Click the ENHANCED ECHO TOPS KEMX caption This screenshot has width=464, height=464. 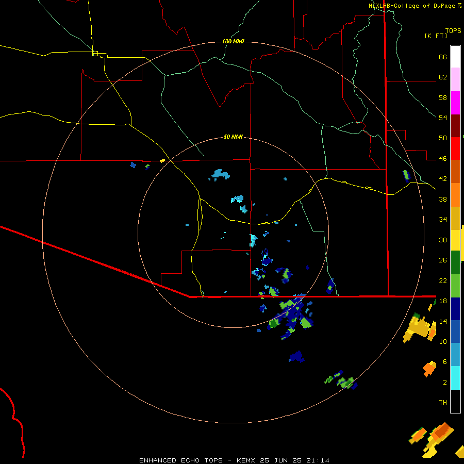point(234,460)
